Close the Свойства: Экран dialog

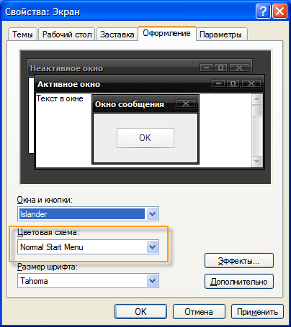(280, 11)
